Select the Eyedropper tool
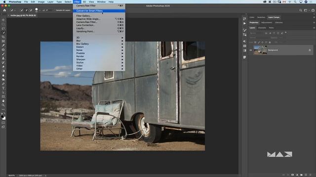This screenshot has height=177, width=316. click(3, 45)
